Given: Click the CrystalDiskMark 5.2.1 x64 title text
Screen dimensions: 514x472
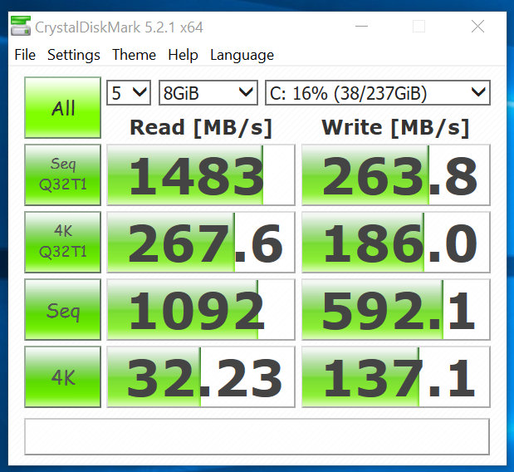Looking at the screenshot, I should point(119,27).
